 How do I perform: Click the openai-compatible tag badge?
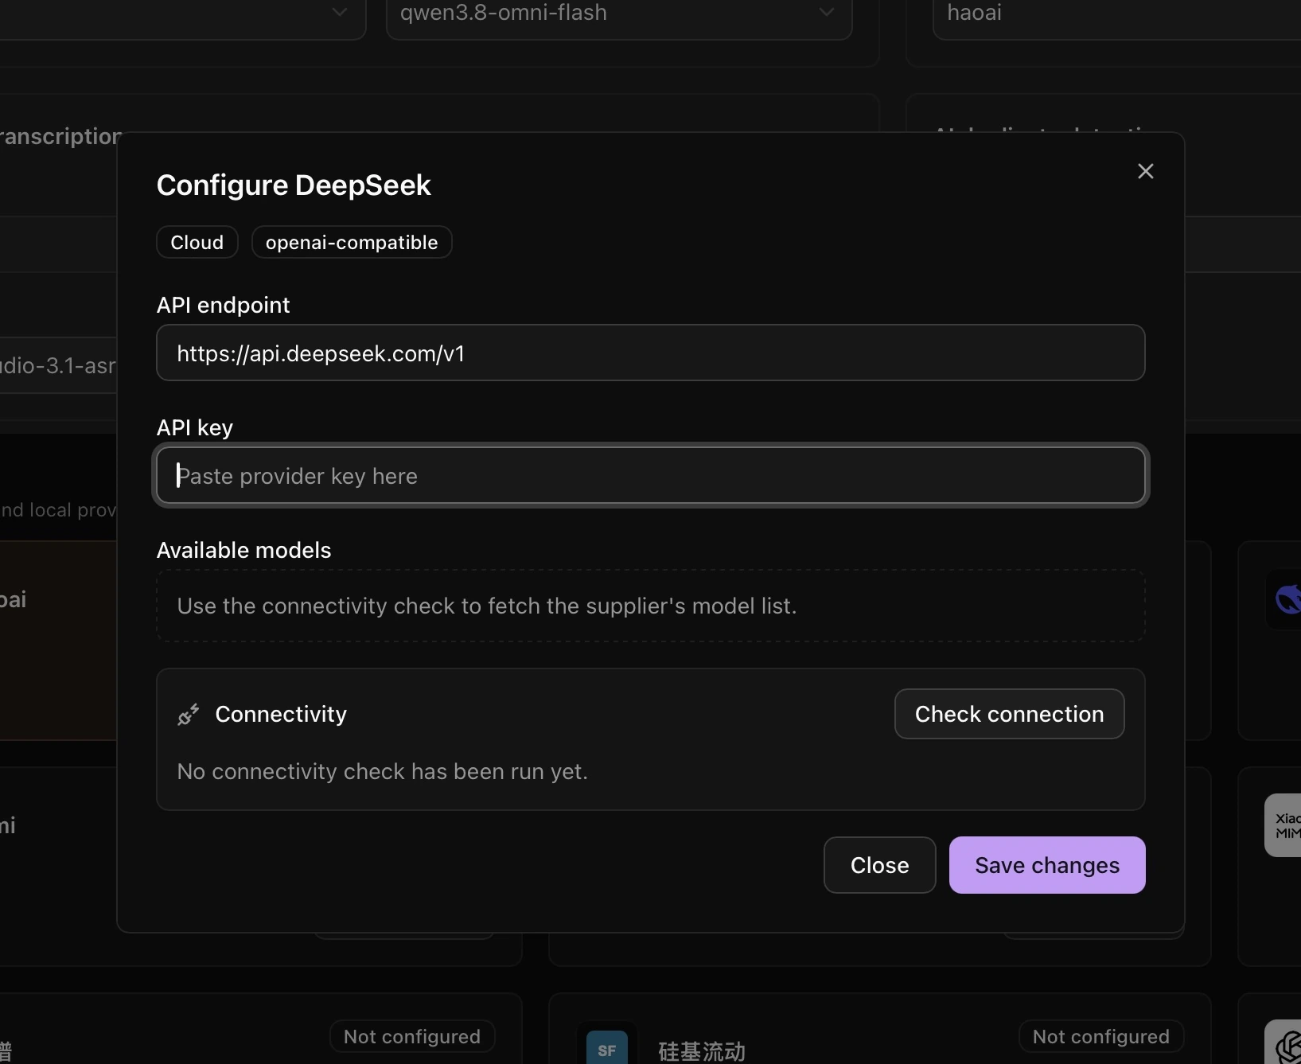352,242
